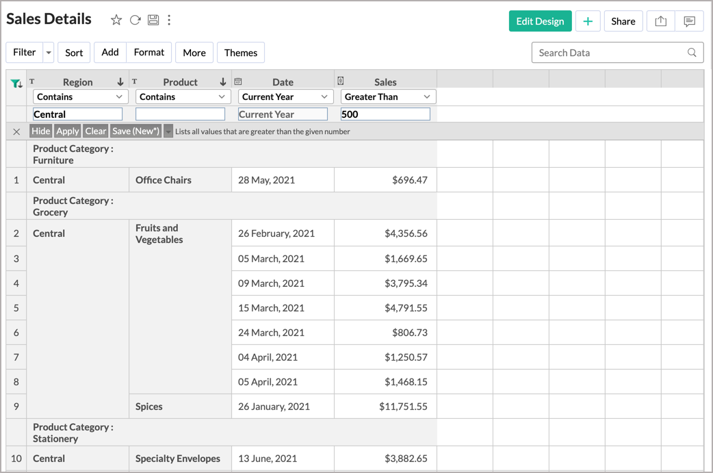713x473 pixels.
Task: Select the 28 May, 2021 date cell
Action: [283, 180]
